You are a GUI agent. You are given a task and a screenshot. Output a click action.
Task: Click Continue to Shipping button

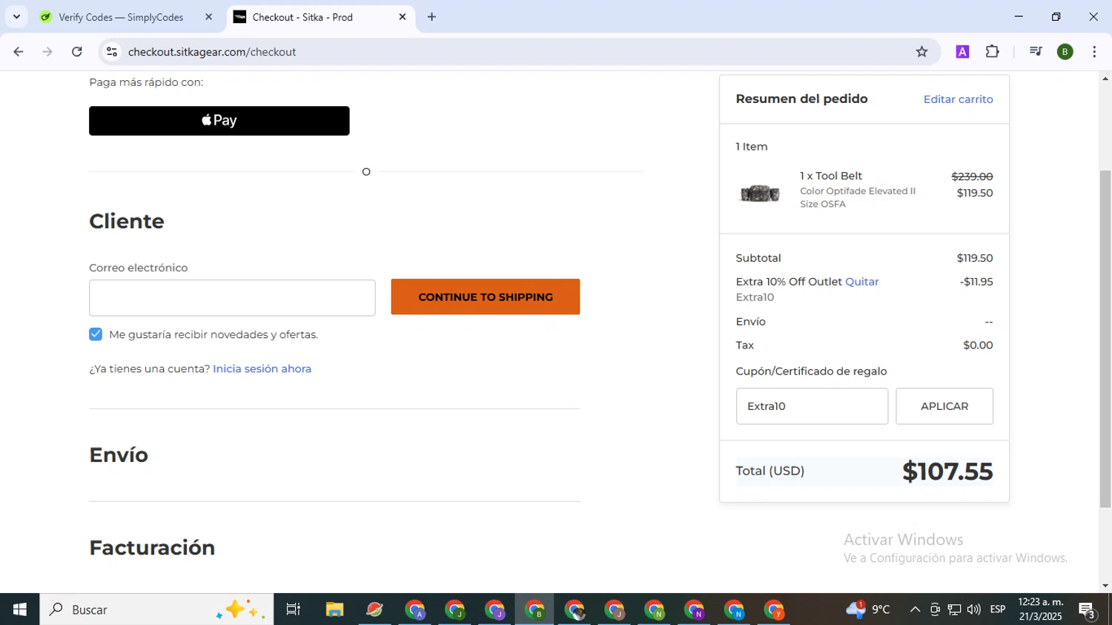point(486,297)
